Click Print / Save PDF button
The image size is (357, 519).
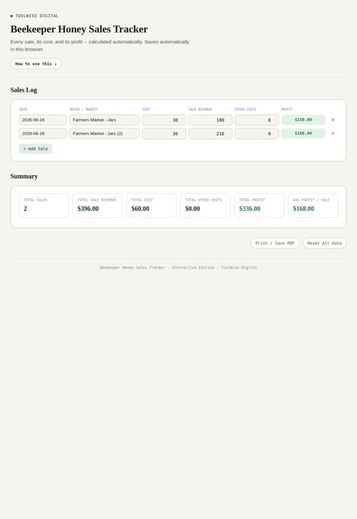[275, 244]
